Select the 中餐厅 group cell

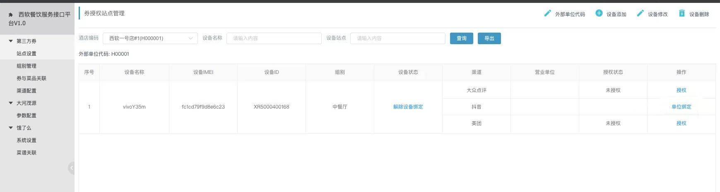(340, 107)
